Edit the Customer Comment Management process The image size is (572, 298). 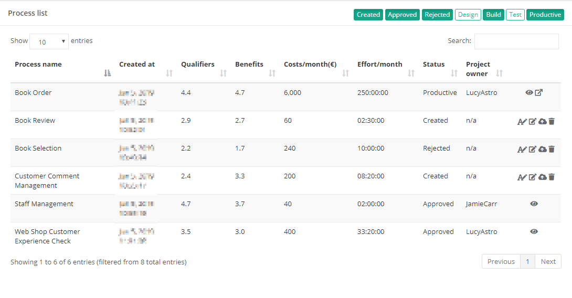[533, 177]
